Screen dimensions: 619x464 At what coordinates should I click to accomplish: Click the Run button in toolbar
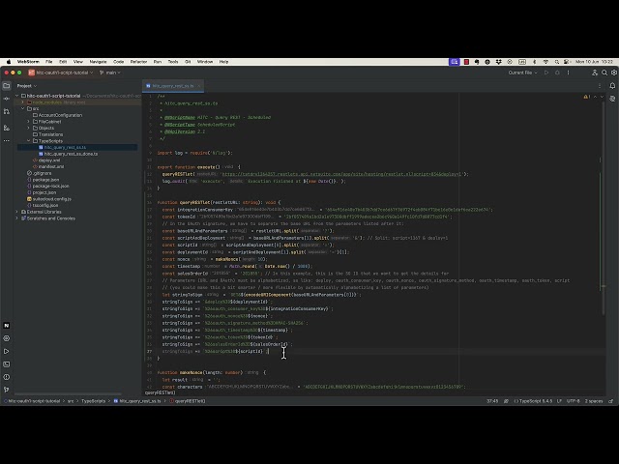point(546,72)
